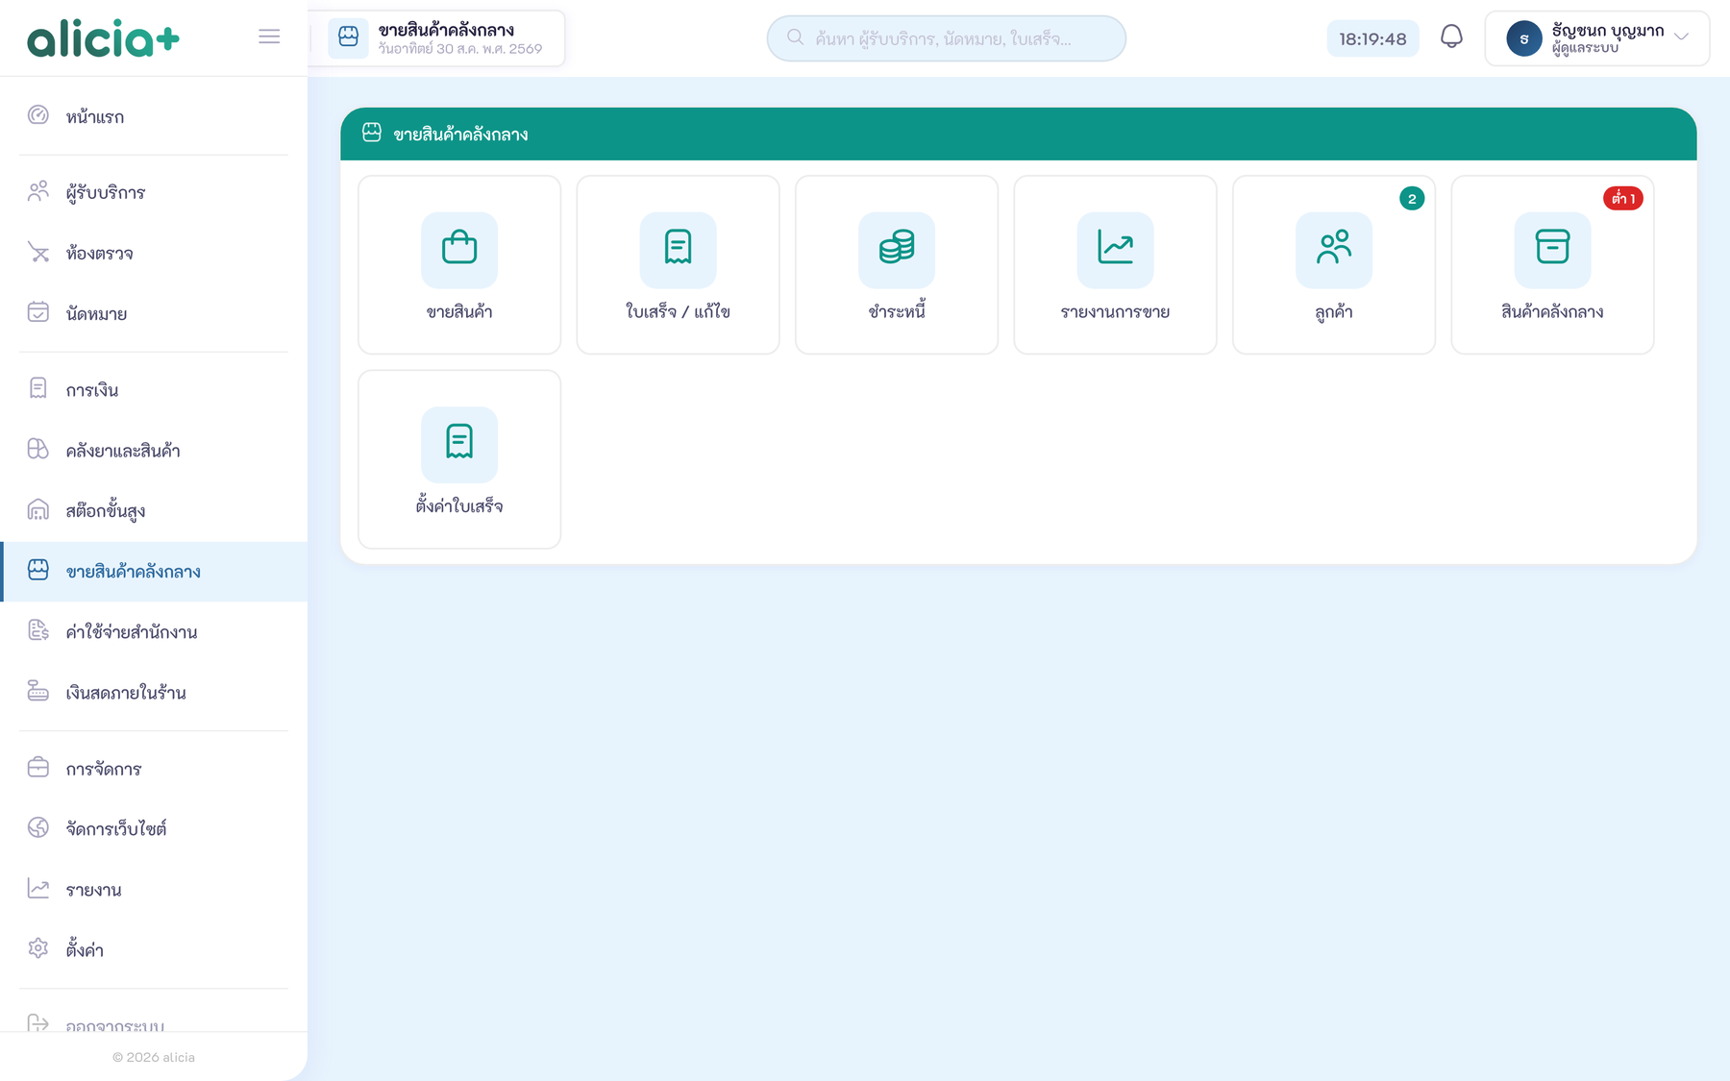Open ห้องตรวจ sidebar menu

[x=154, y=253]
